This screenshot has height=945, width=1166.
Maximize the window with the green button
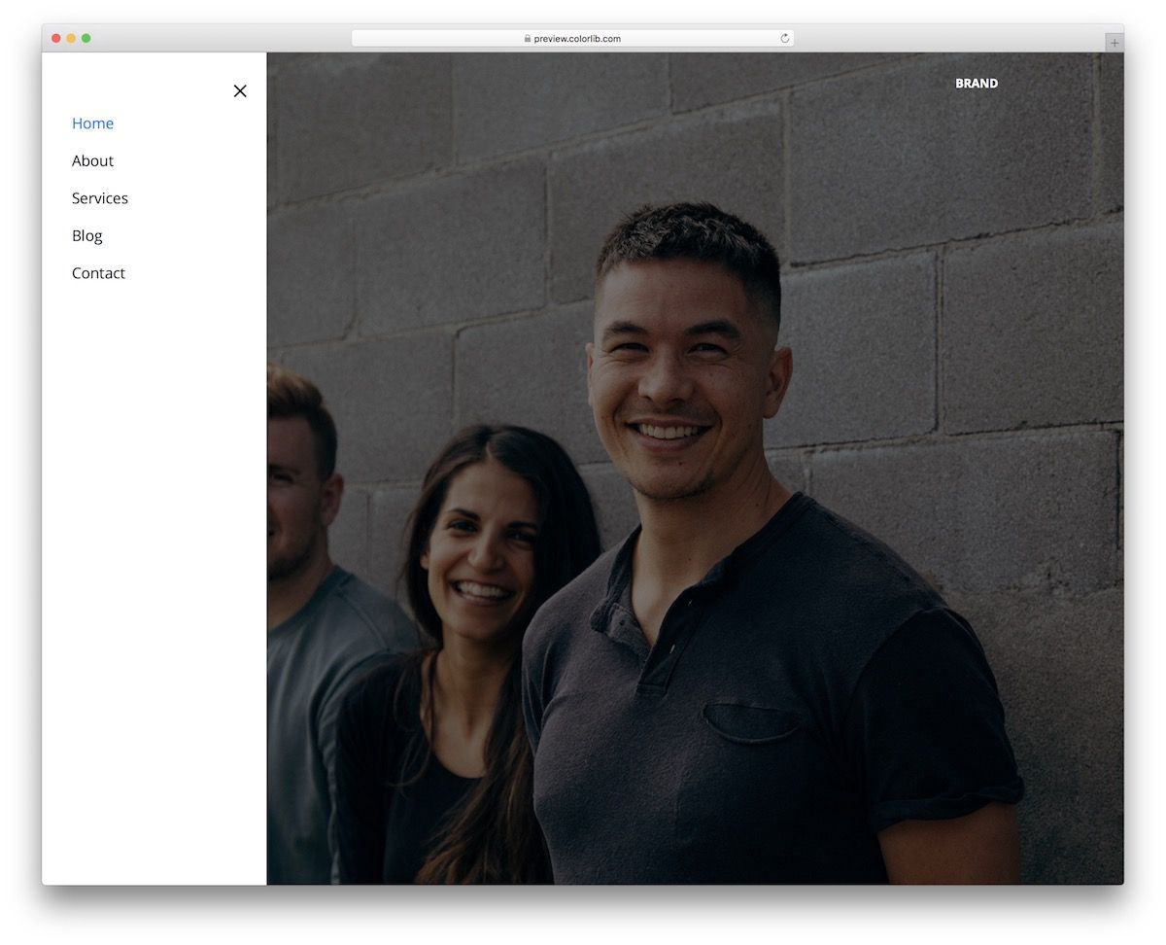(x=86, y=38)
